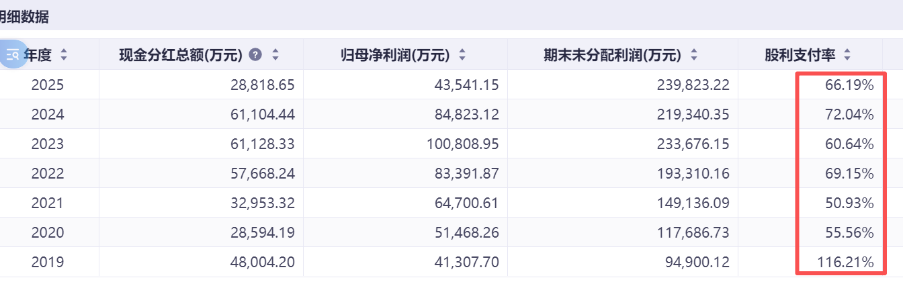Click the 股利支付率 column header text

[x=800, y=55]
